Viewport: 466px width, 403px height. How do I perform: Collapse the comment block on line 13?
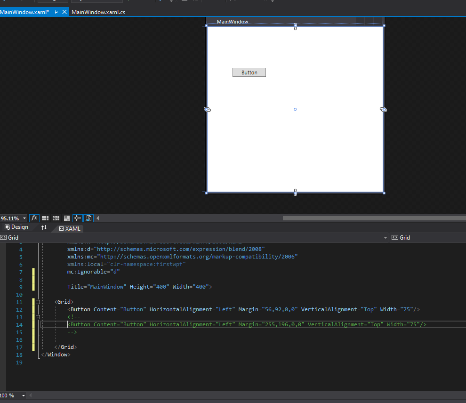click(x=38, y=317)
